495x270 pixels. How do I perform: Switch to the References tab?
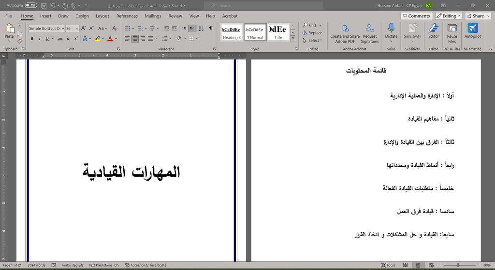(x=127, y=16)
